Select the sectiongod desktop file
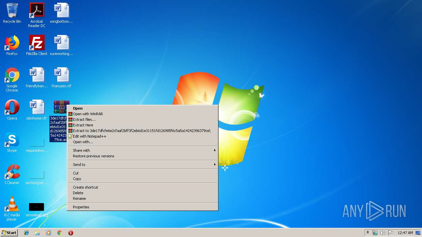The height and width of the screenshot is (237, 422). pos(37,176)
